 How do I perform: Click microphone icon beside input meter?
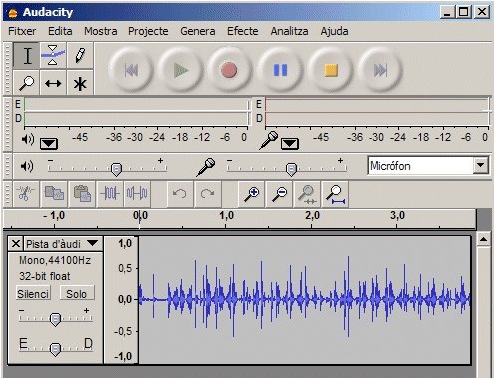click(x=269, y=140)
